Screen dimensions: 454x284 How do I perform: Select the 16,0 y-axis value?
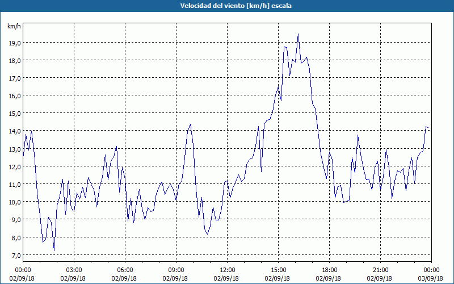tap(15, 96)
